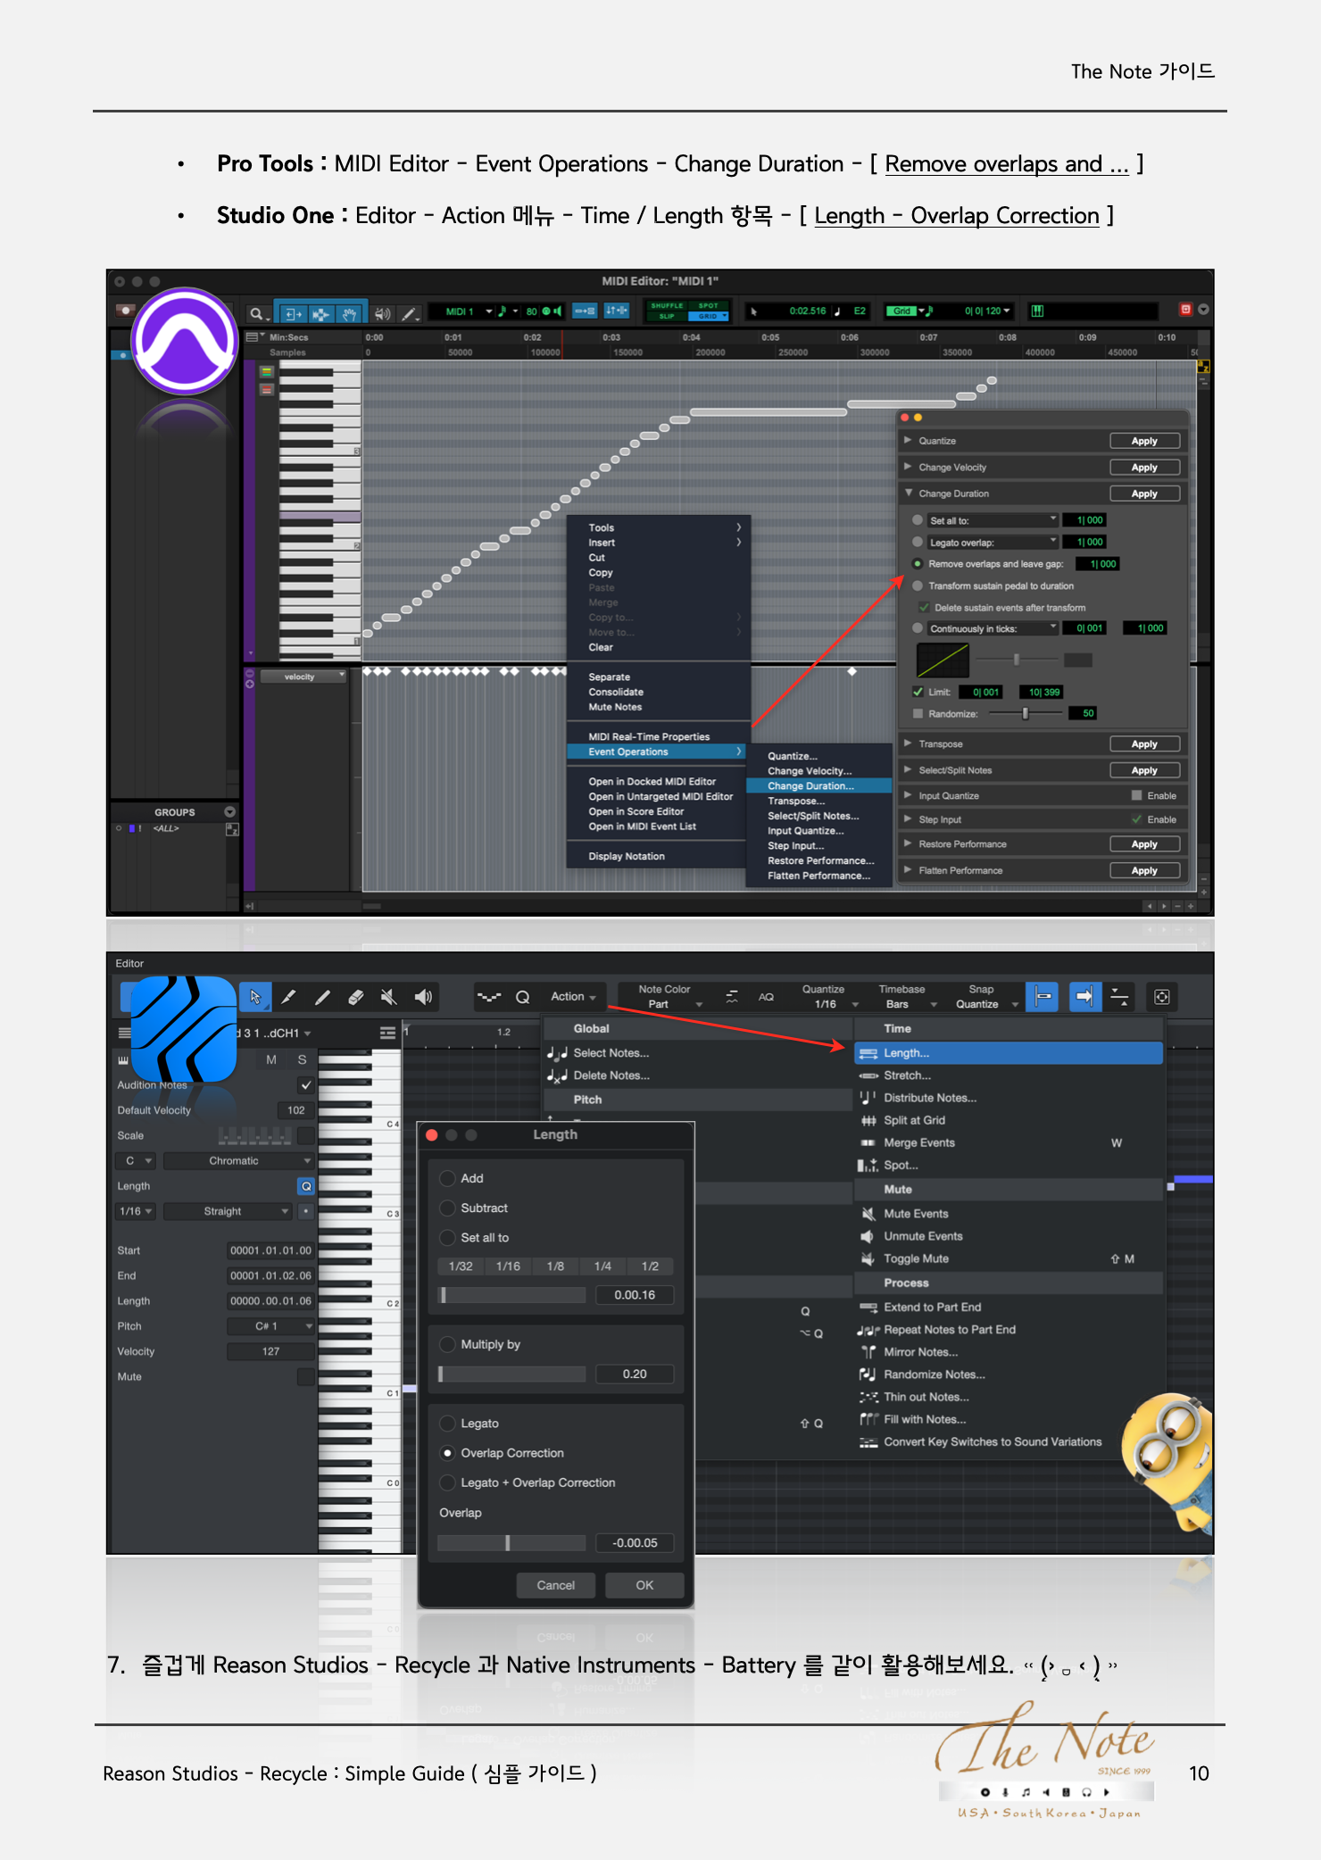Select Remove overlaps and leave gap radio
Image resolution: width=1321 pixels, height=1860 pixels.
point(918,564)
